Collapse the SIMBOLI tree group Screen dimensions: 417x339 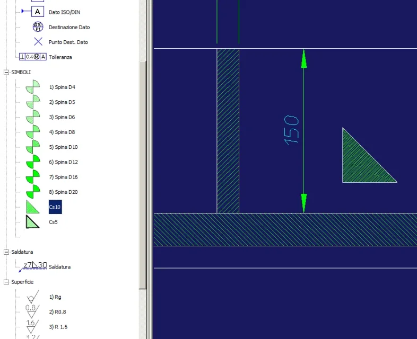tap(6, 72)
